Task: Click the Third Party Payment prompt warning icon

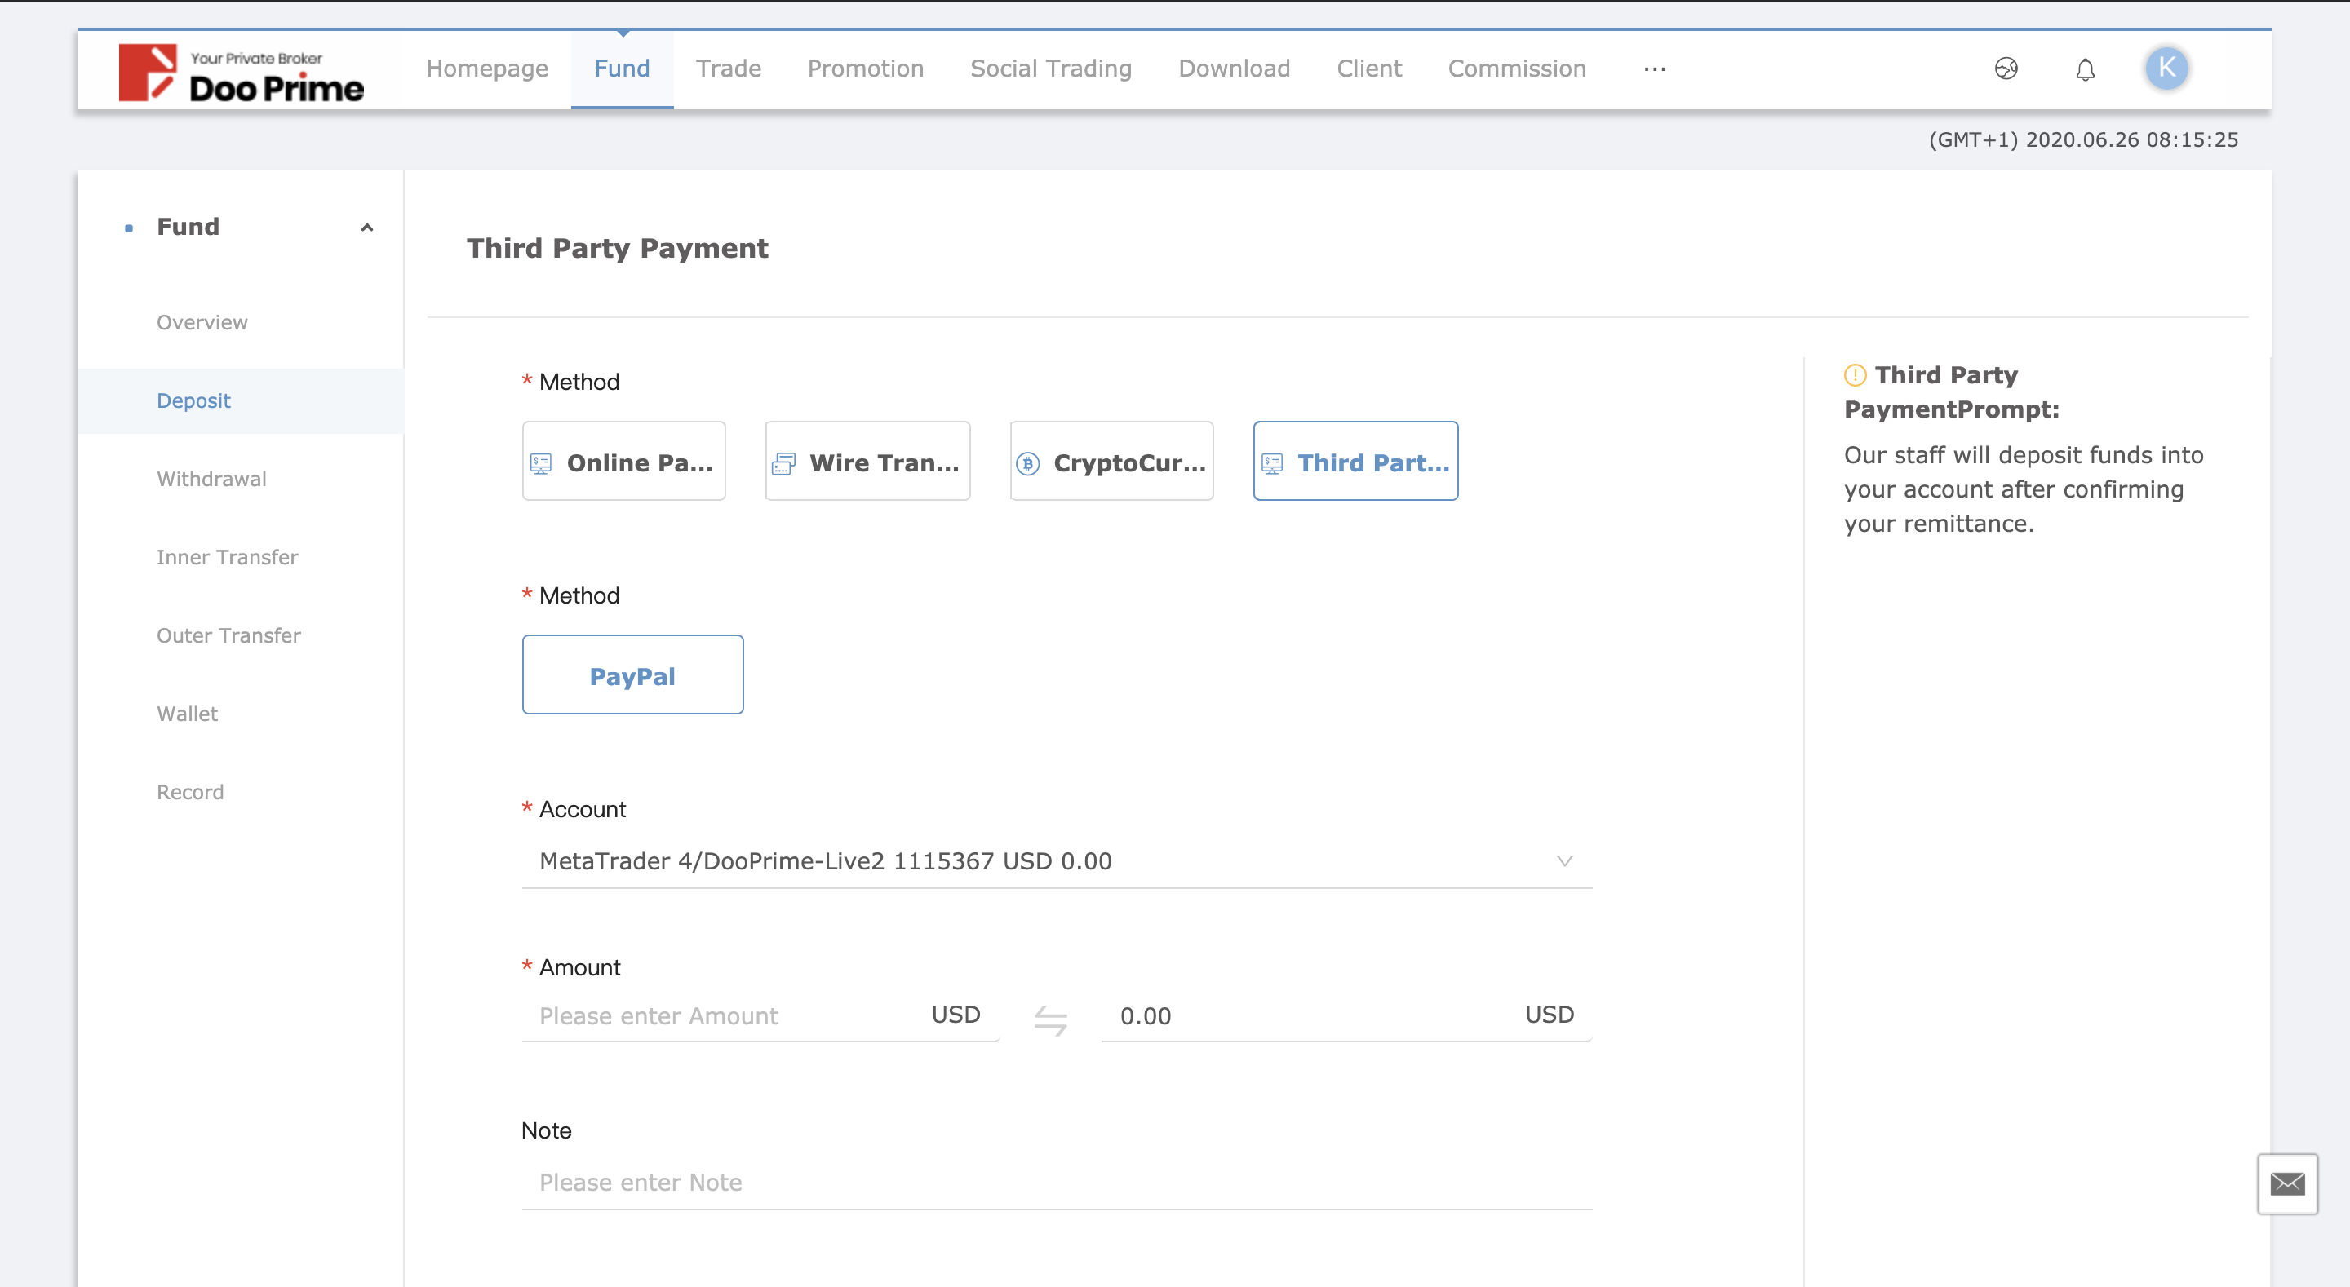Action: click(x=1855, y=375)
